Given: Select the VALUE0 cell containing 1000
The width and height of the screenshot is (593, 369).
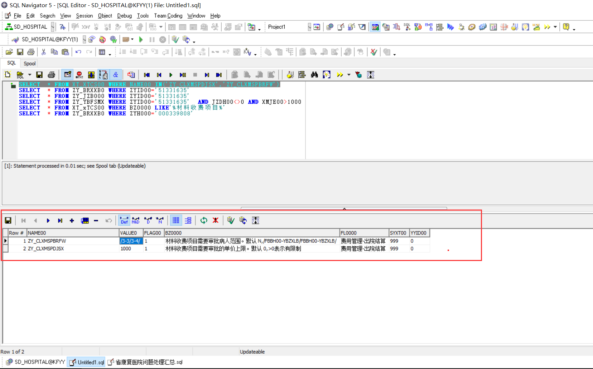Looking at the screenshot, I should pos(131,249).
